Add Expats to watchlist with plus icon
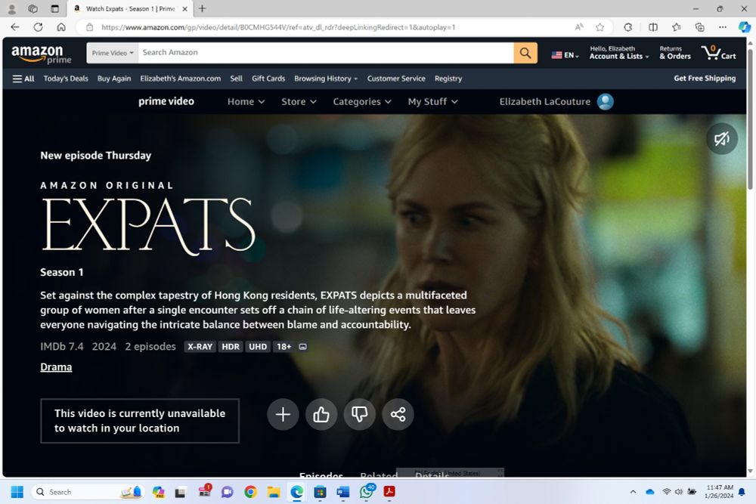This screenshot has height=504, width=756. tap(283, 414)
